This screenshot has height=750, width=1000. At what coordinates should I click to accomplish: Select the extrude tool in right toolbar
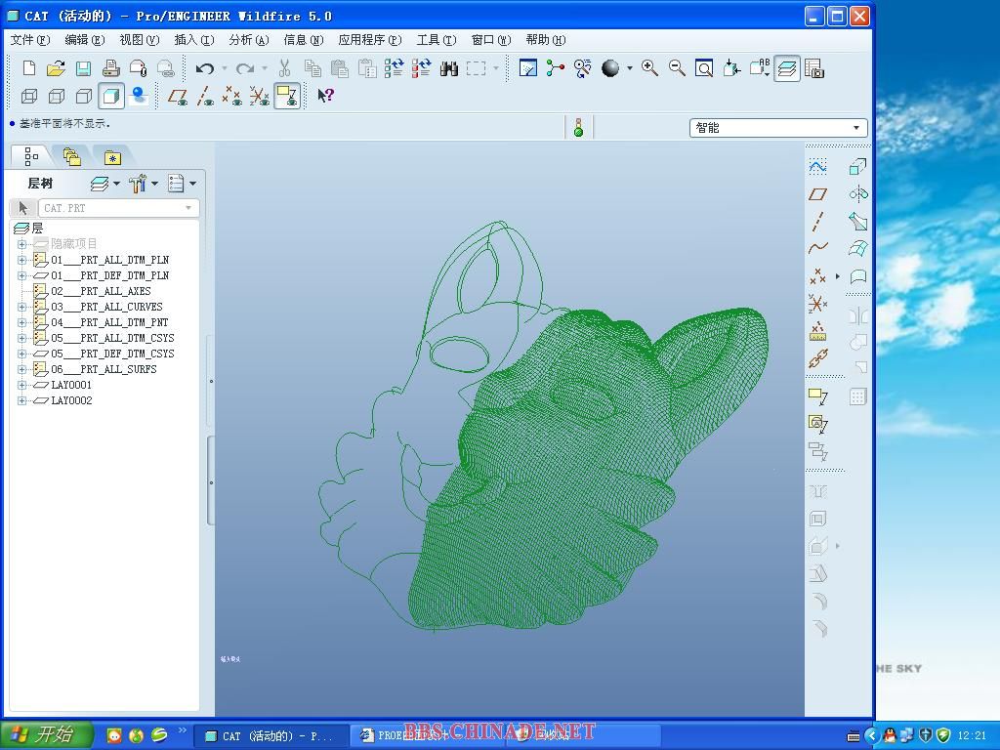[x=857, y=167]
